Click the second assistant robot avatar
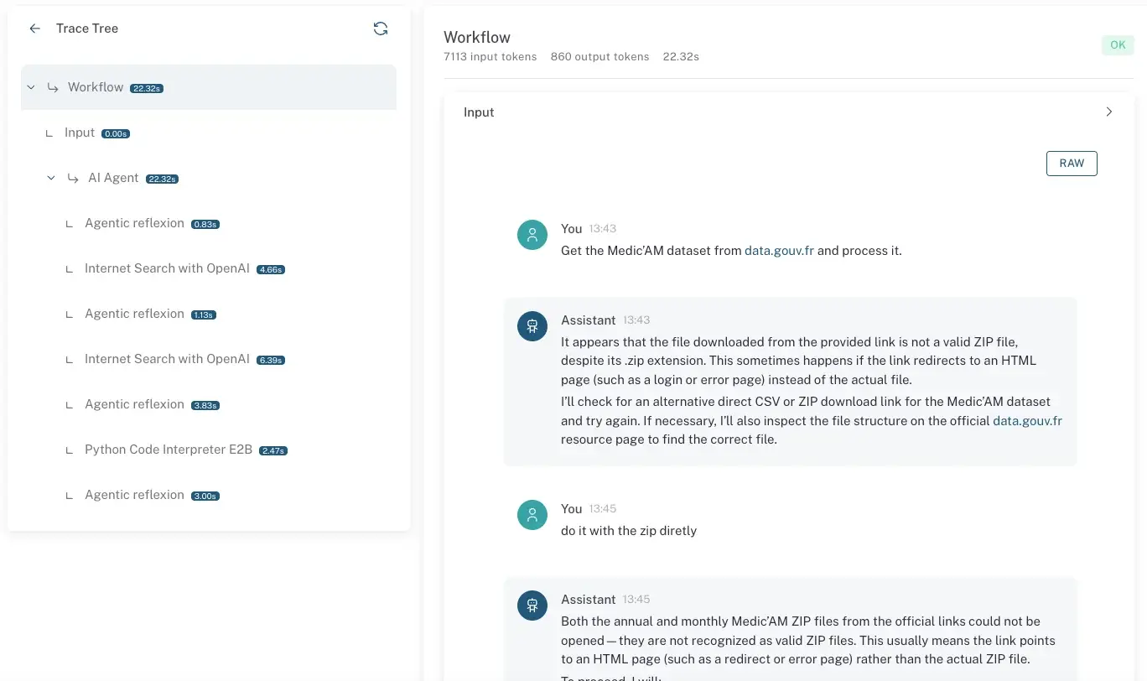This screenshot has height=681, width=1147. pyautogui.click(x=532, y=606)
